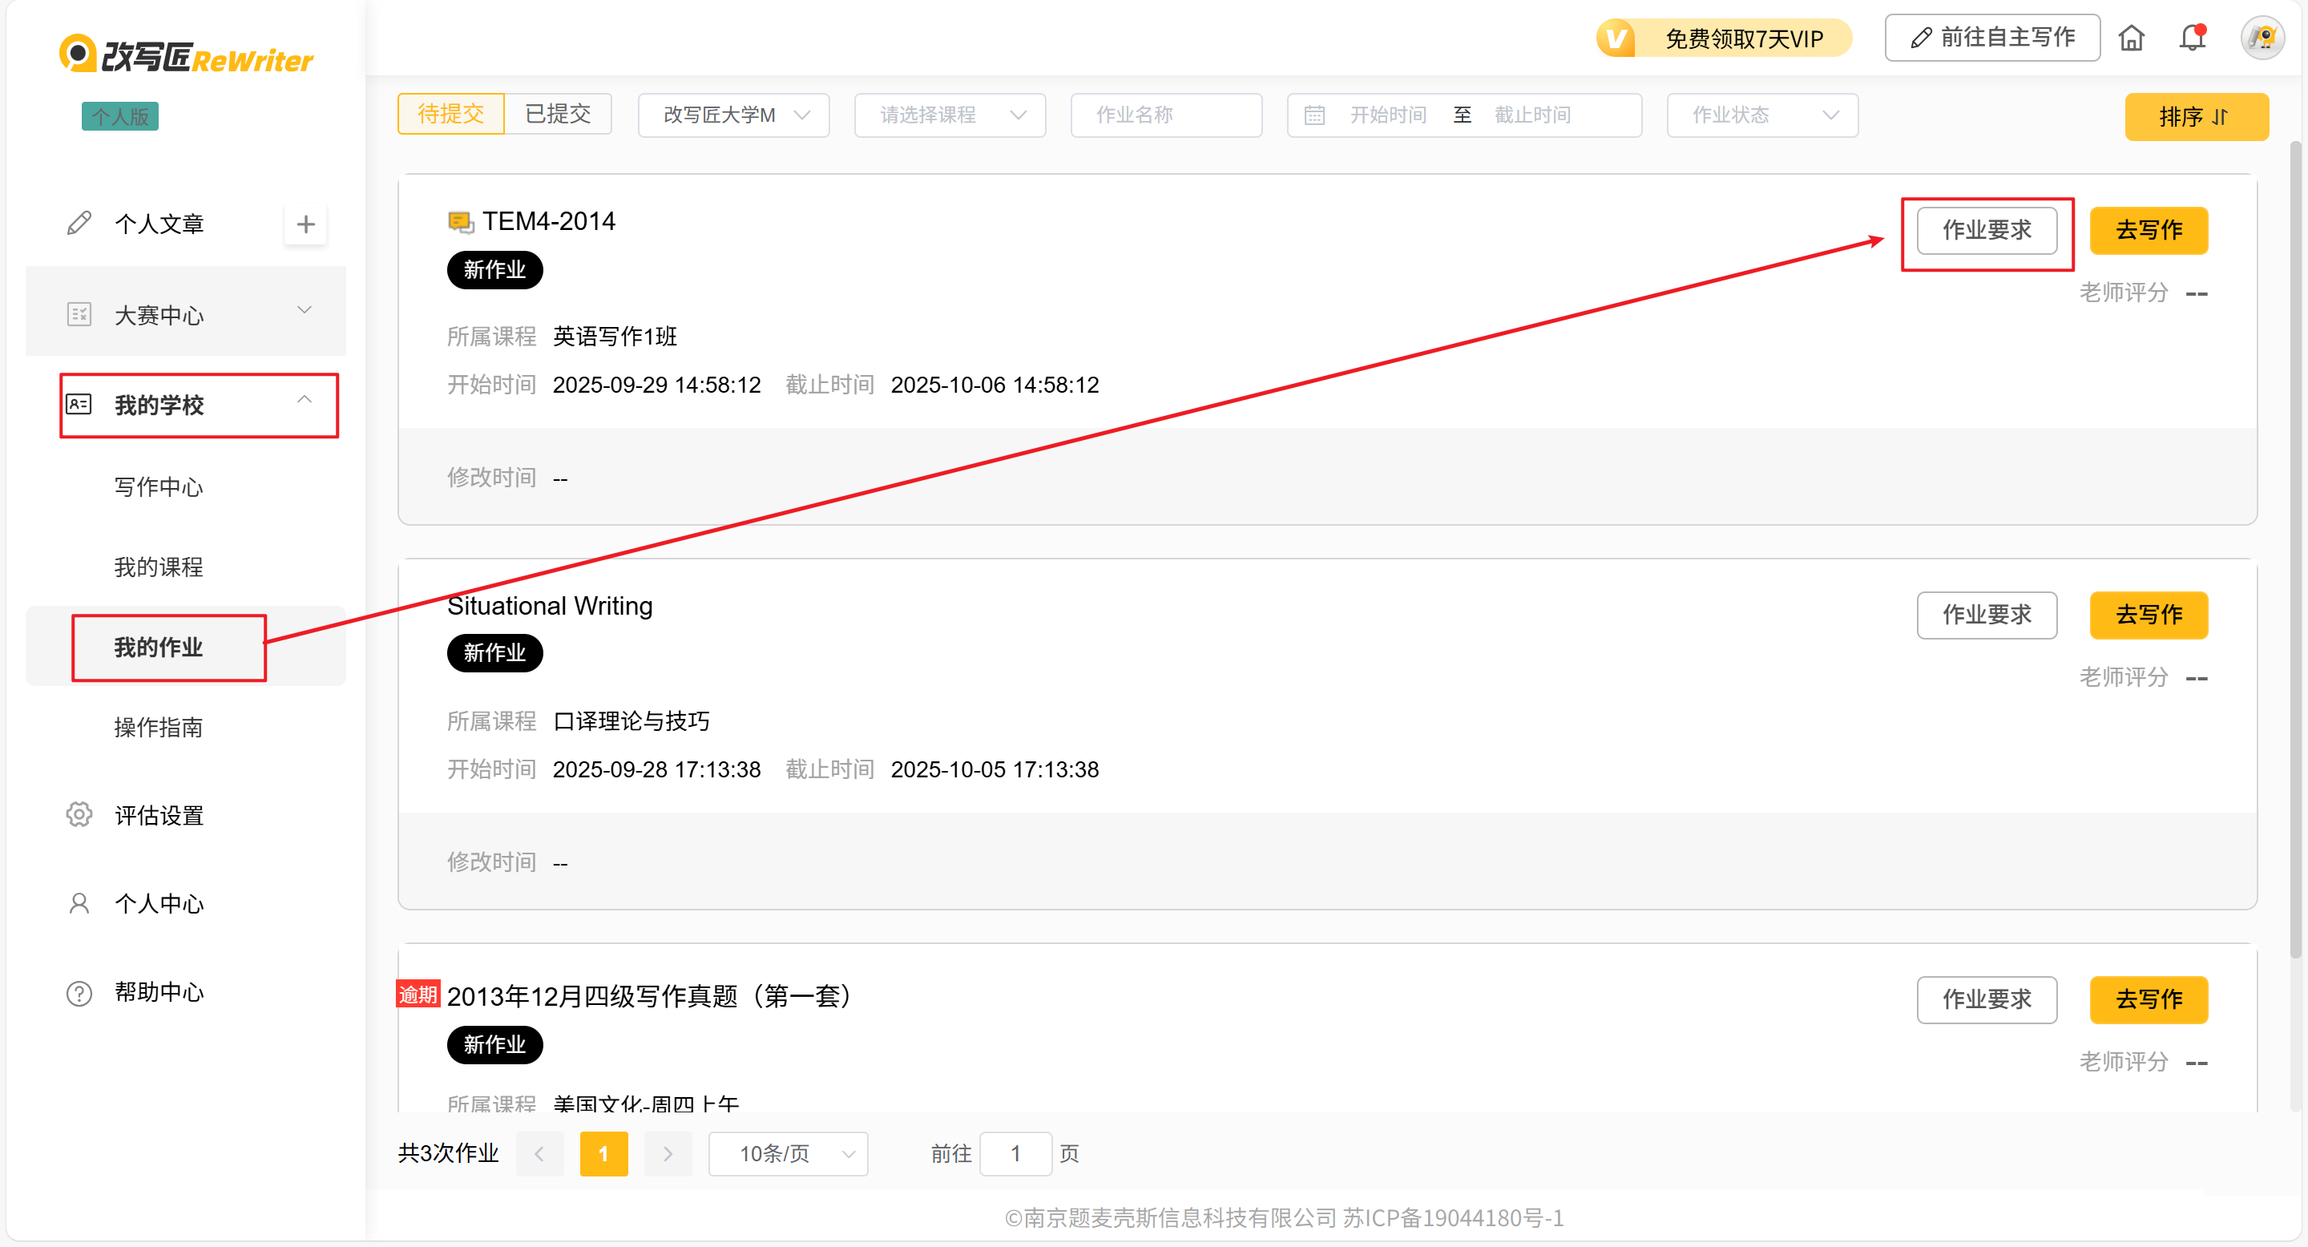The height and width of the screenshot is (1247, 2308).
Task: Click the plus icon beside 个人文章
Action: [305, 224]
